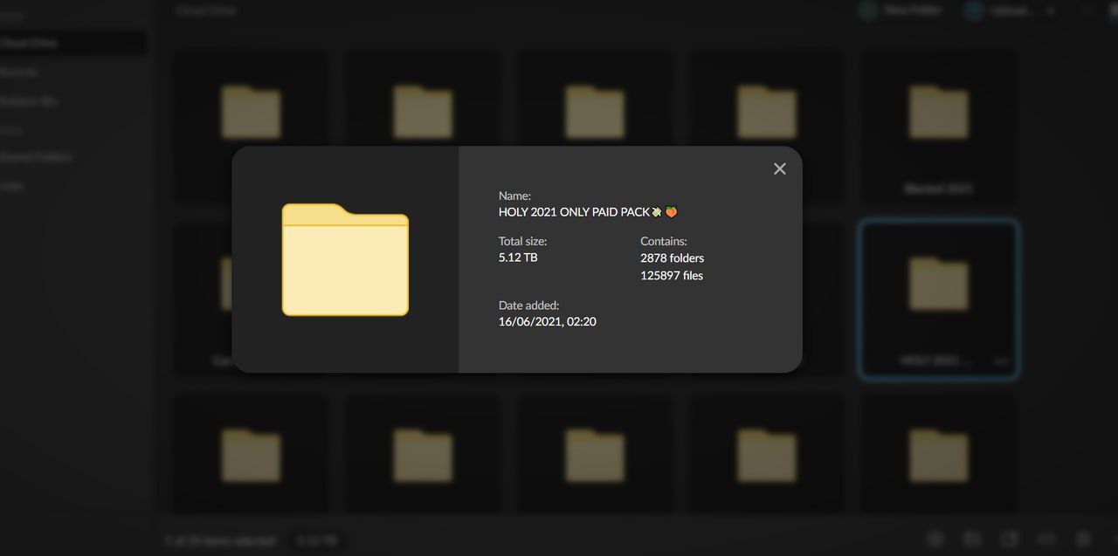Click the date added value 16/06/2021, 02:20
This screenshot has height=556, width=1118.
(548, 322)
